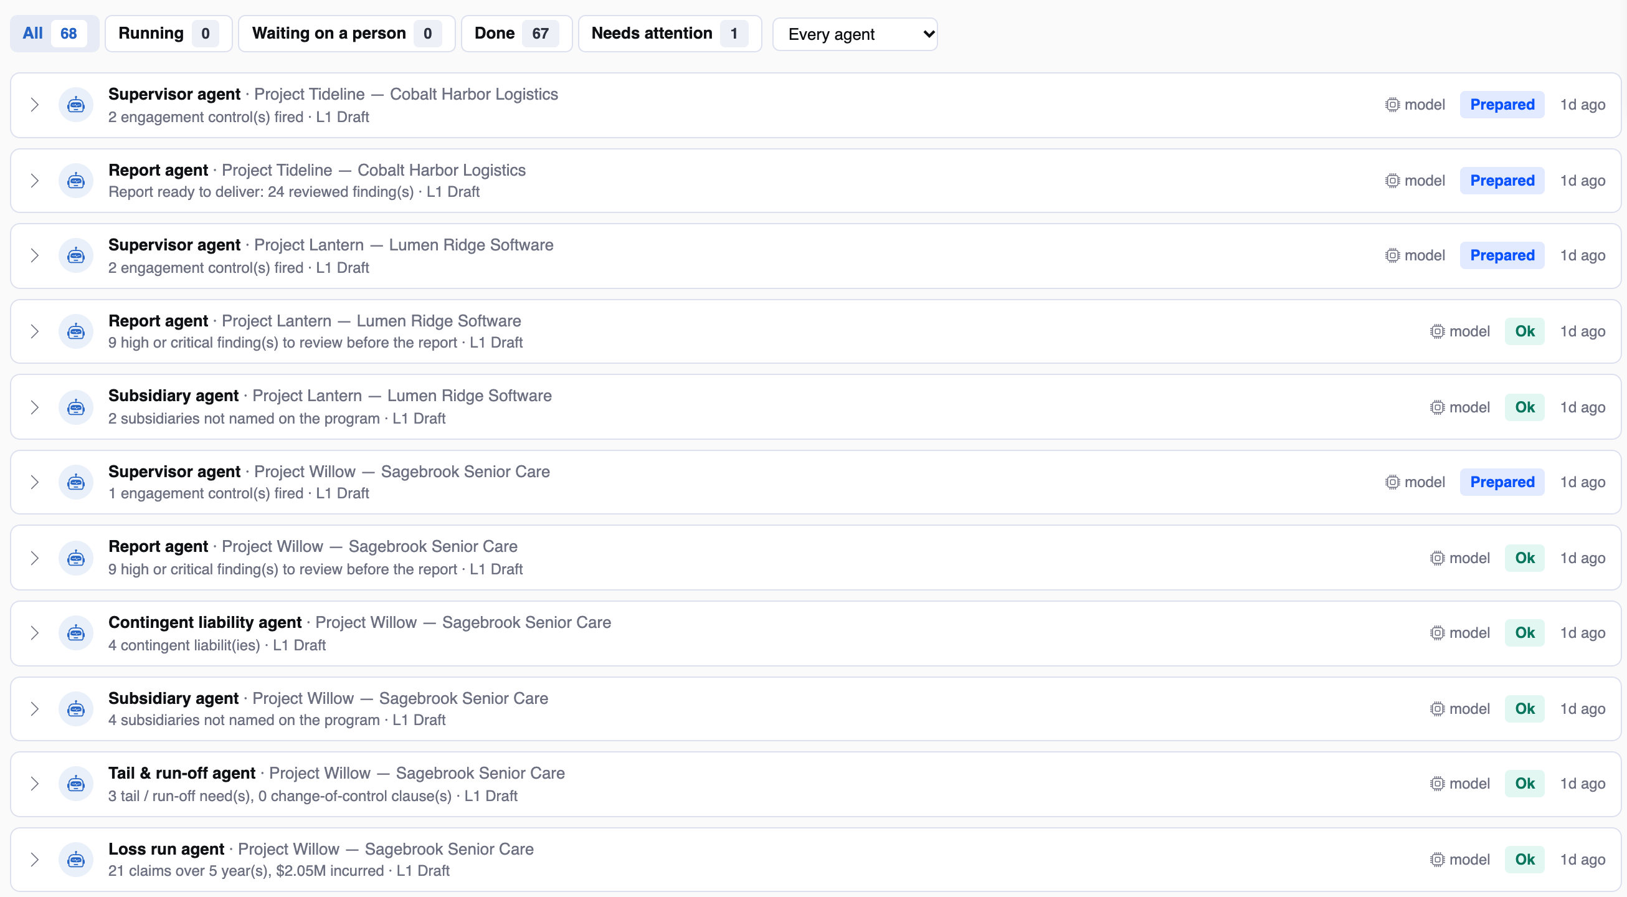Open the Every agent dropdown

coord(855,34)
